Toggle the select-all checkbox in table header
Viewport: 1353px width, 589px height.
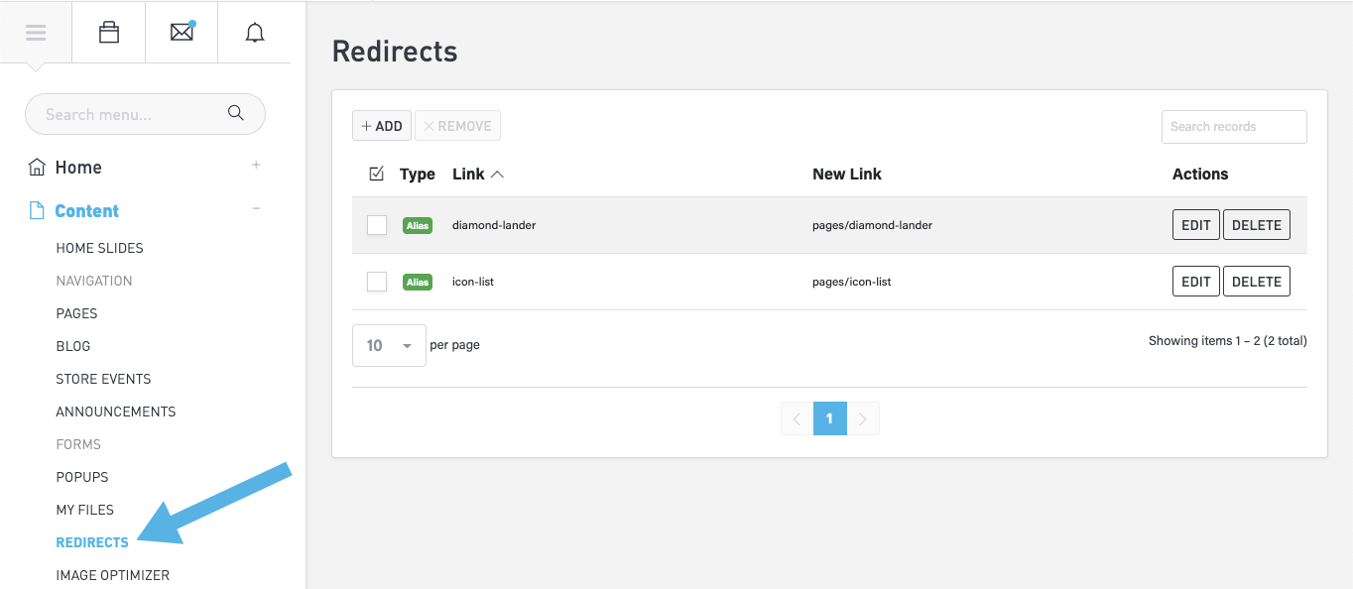376,175
